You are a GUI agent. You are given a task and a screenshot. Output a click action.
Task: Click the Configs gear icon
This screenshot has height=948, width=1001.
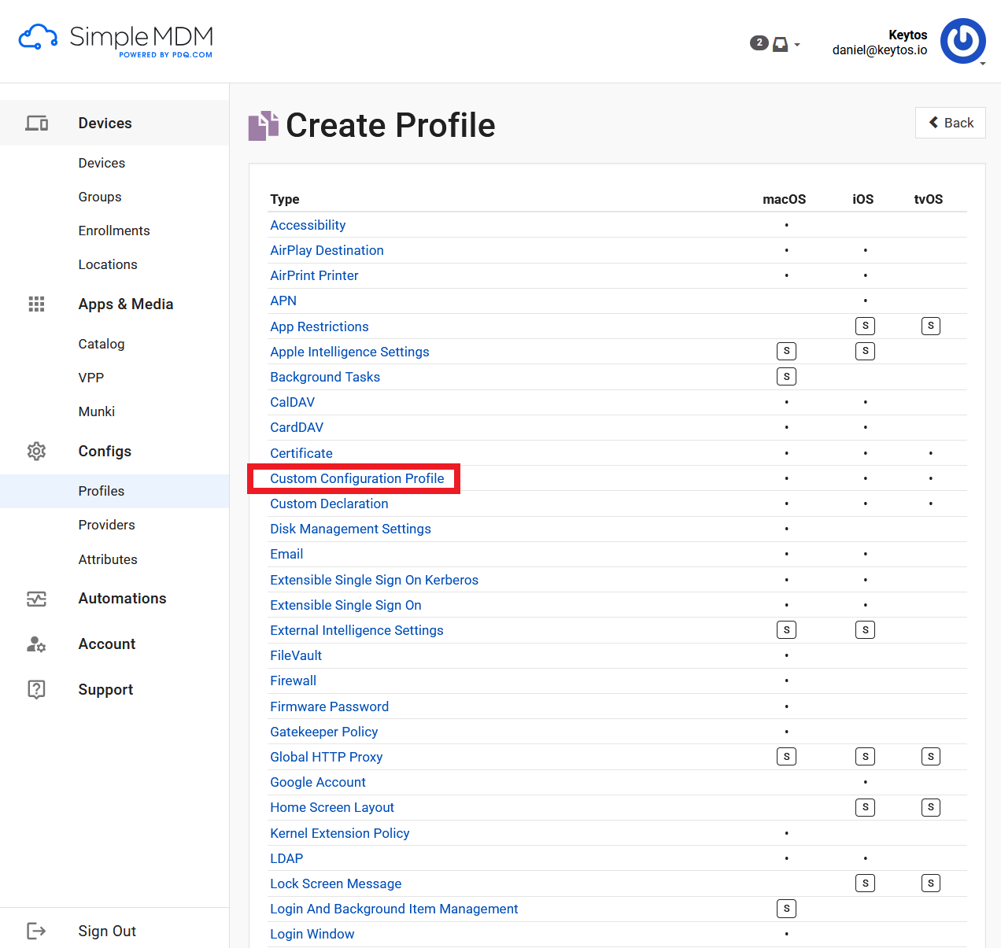(x=36, y=451)
